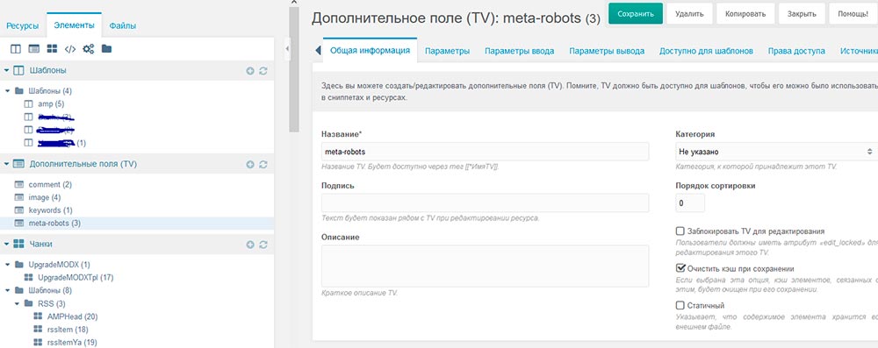The height and width of the screenshot is (348, 878).
Task: Click the image (4) TV icon
Action: click(x=19, y=197)
